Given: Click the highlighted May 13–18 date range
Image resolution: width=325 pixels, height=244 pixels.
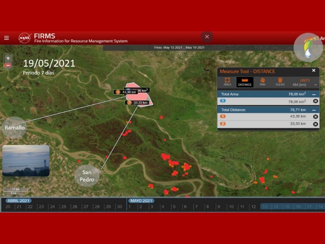Looking at the screenshot, I should pos(292,207).
